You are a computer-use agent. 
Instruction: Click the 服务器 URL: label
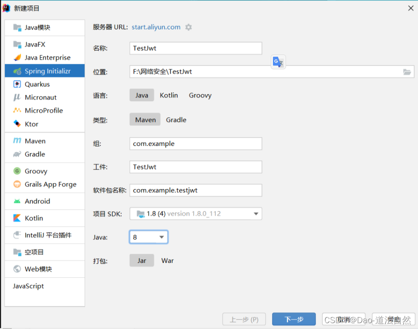tap(110, 27)
